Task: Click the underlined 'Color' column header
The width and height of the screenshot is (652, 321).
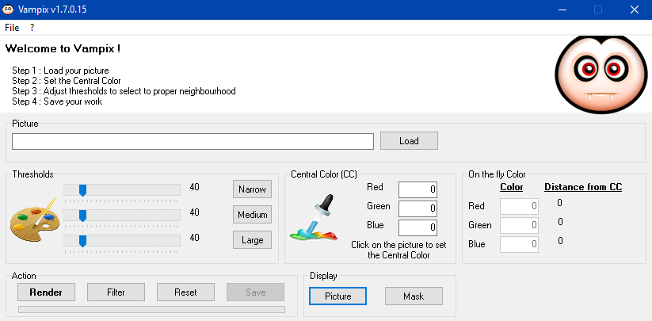Action: point(512,187)
